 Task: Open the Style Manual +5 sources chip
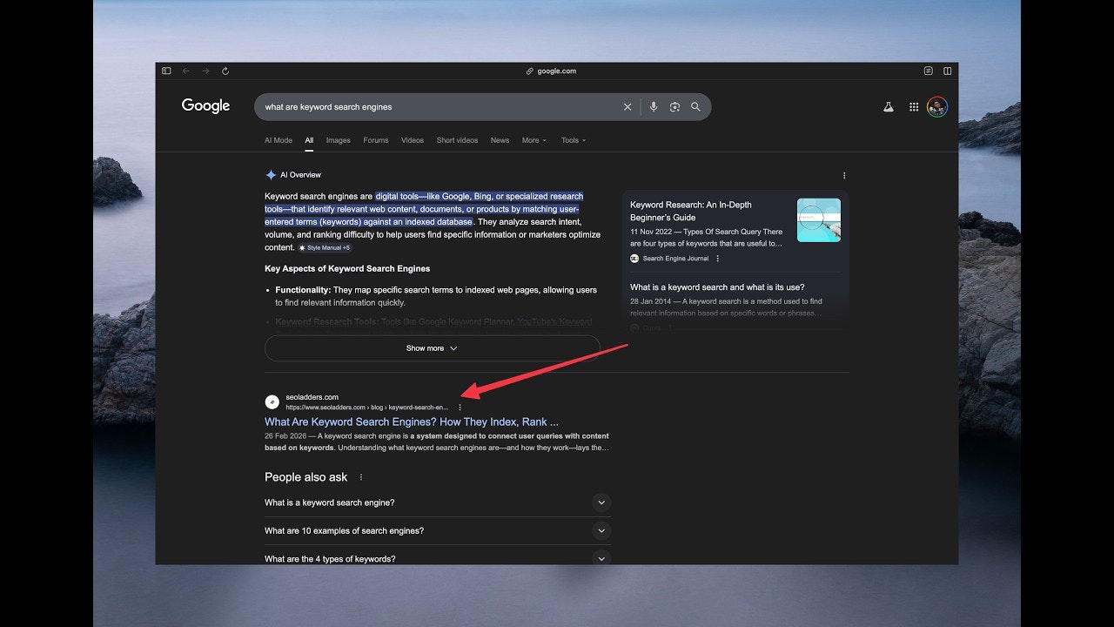[x=325, y=248]
